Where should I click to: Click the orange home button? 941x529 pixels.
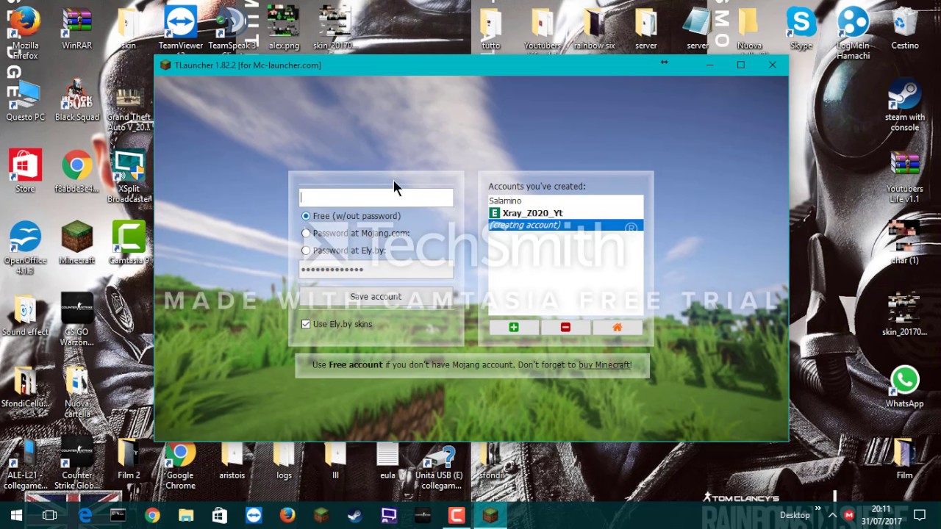click(617, 327)
